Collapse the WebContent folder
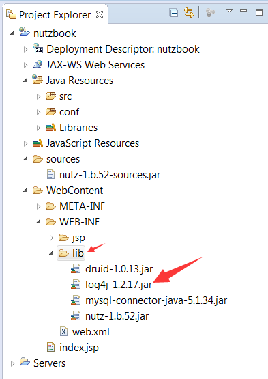Viewport: 268px width, 379px height. pos(25,191)
